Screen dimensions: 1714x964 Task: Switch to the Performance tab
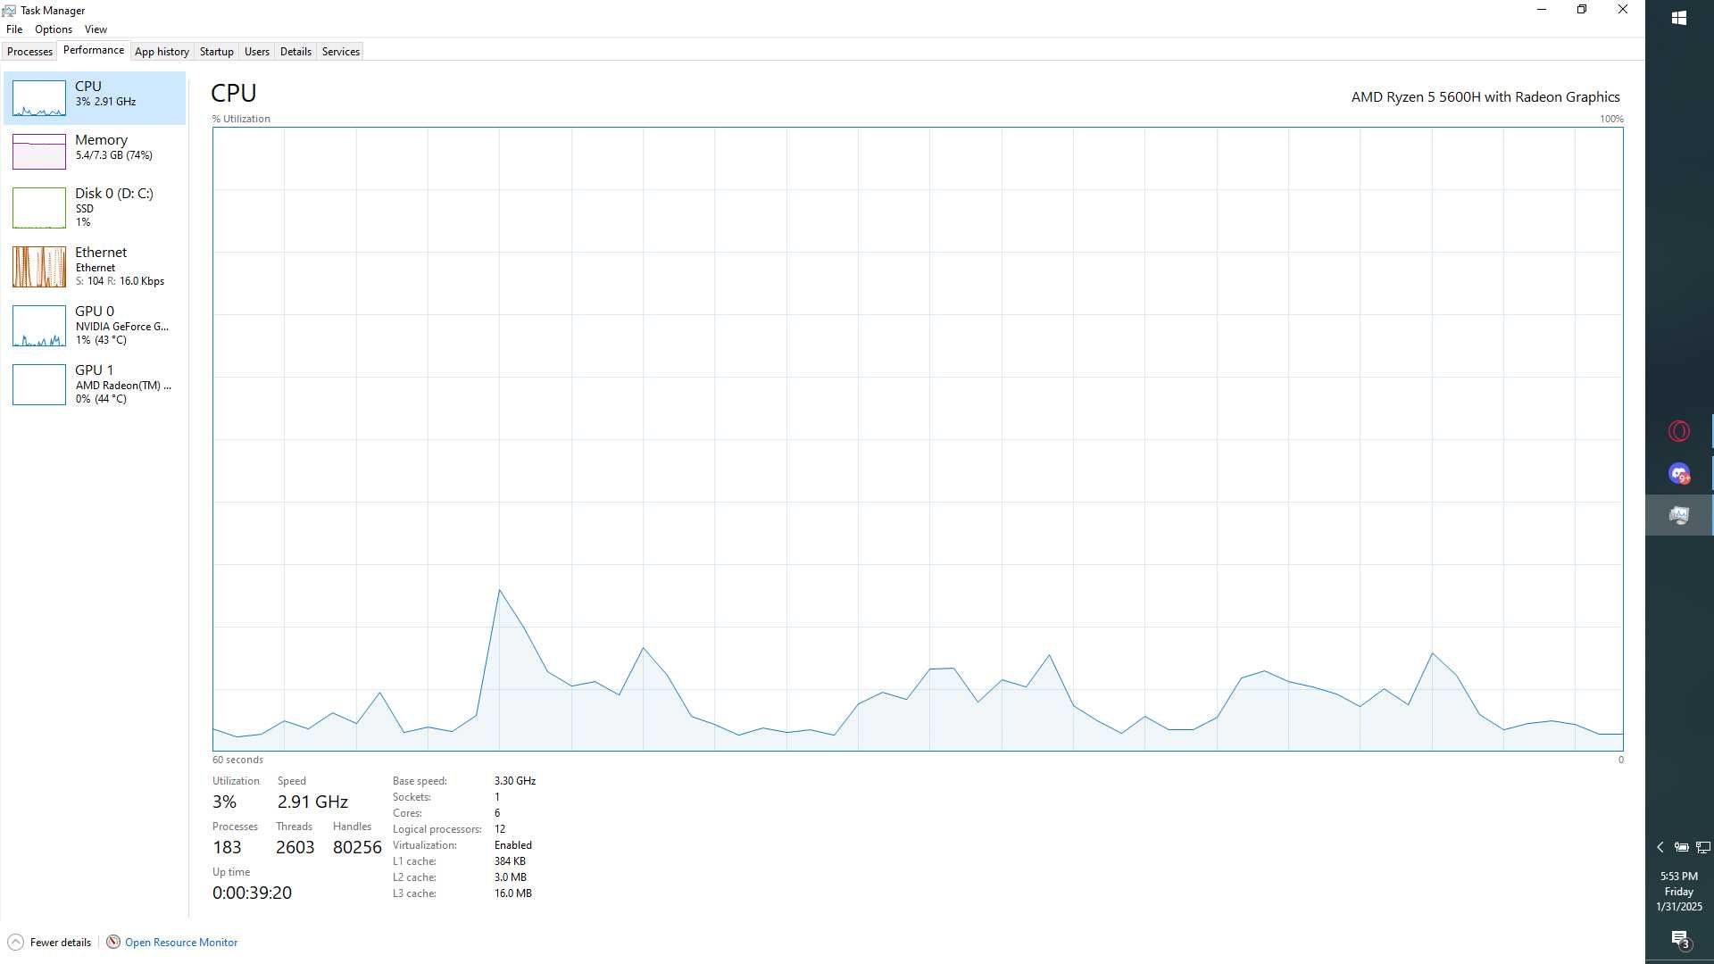(x=94, y=51)
